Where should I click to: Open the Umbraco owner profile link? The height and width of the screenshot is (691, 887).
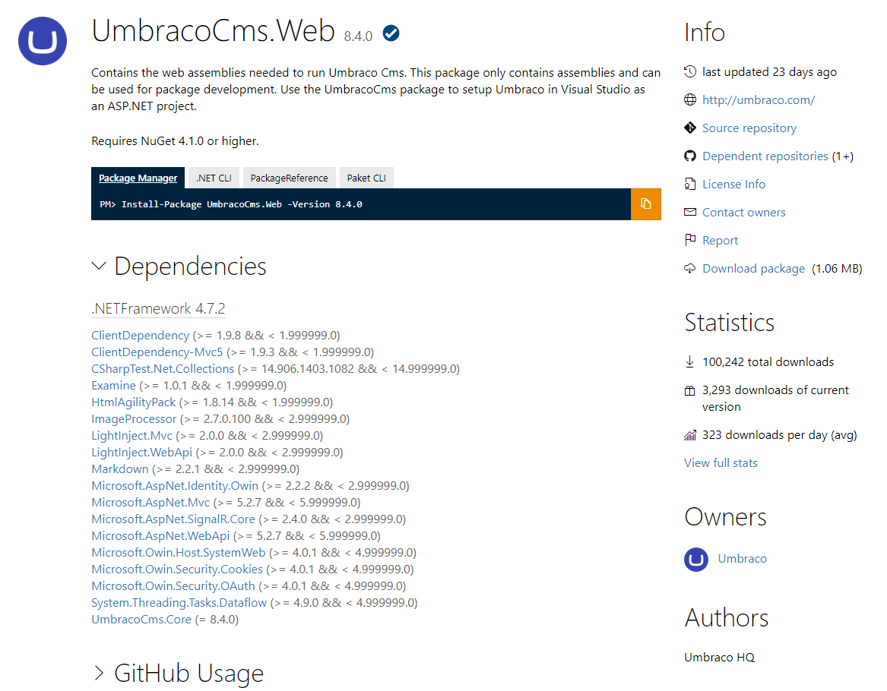tap(742, 559)
